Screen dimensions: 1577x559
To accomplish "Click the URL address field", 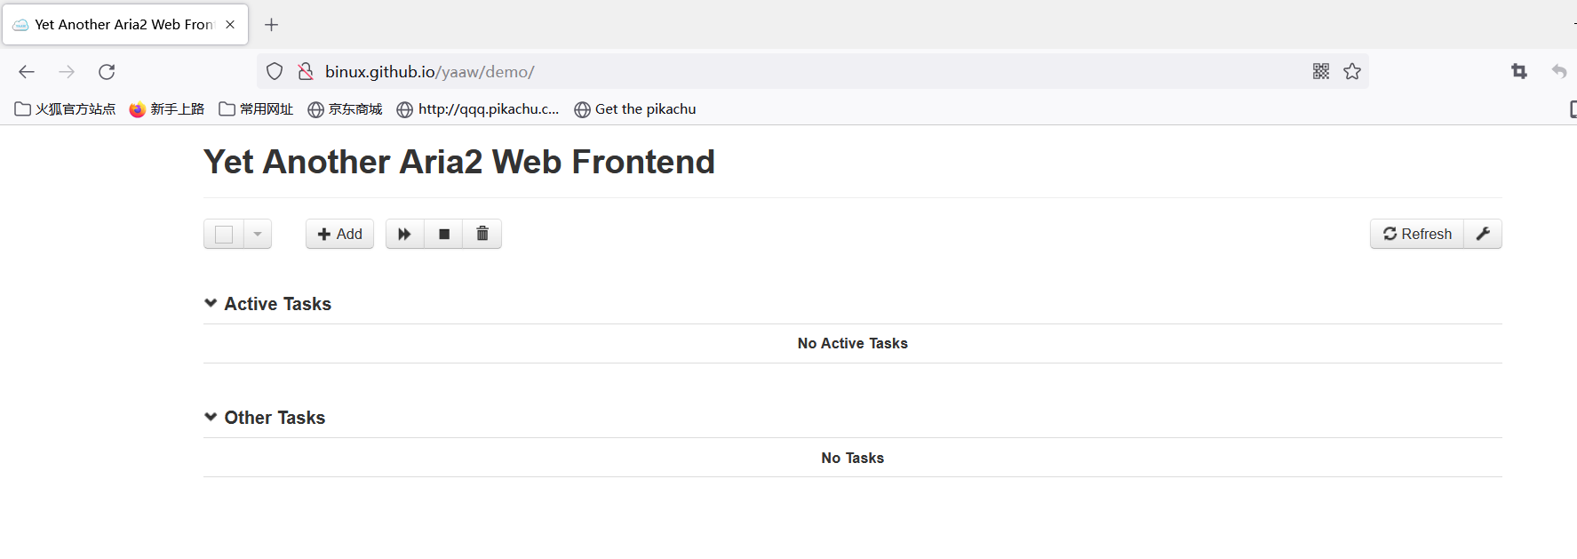I will coord(813,71).
